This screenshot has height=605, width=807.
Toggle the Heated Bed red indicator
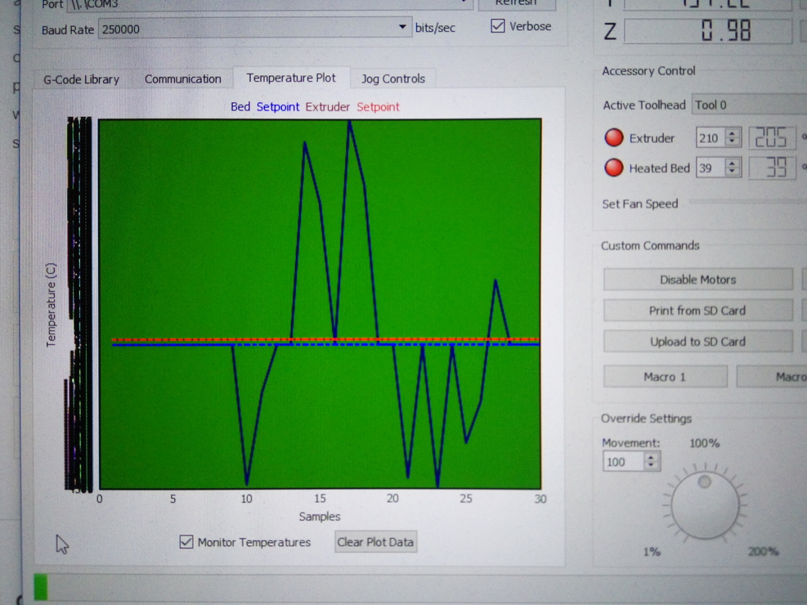pos(614,168)
